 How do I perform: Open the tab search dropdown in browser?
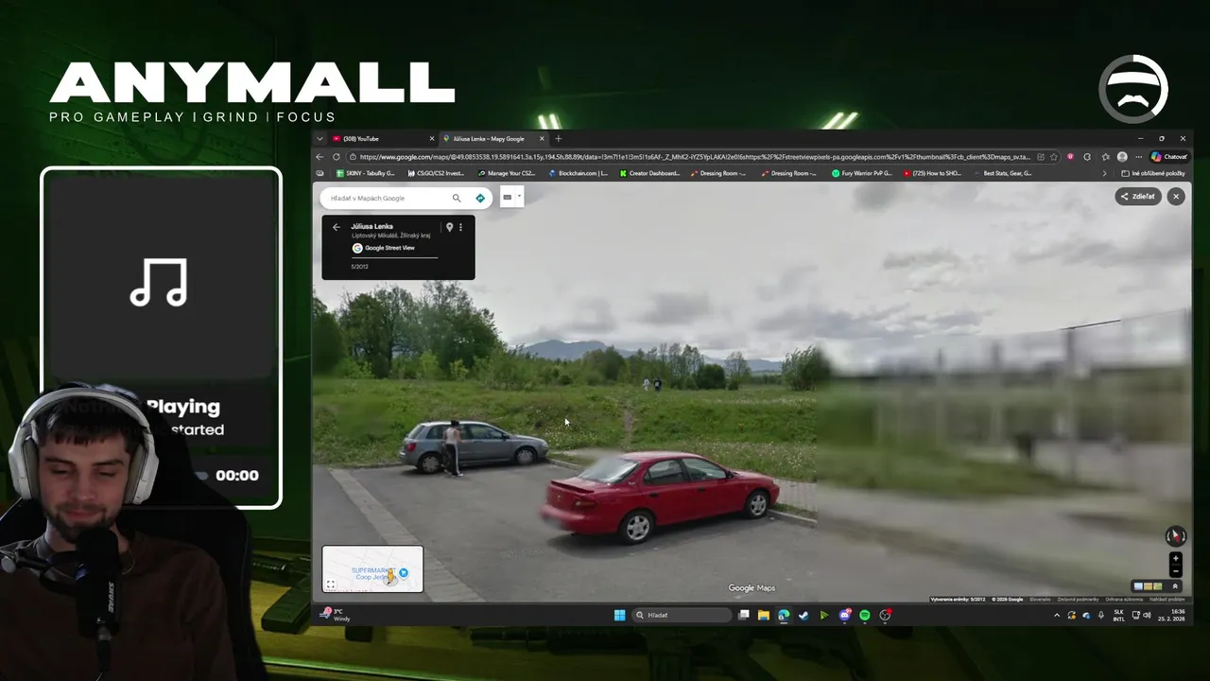click(x=320, y=138)
